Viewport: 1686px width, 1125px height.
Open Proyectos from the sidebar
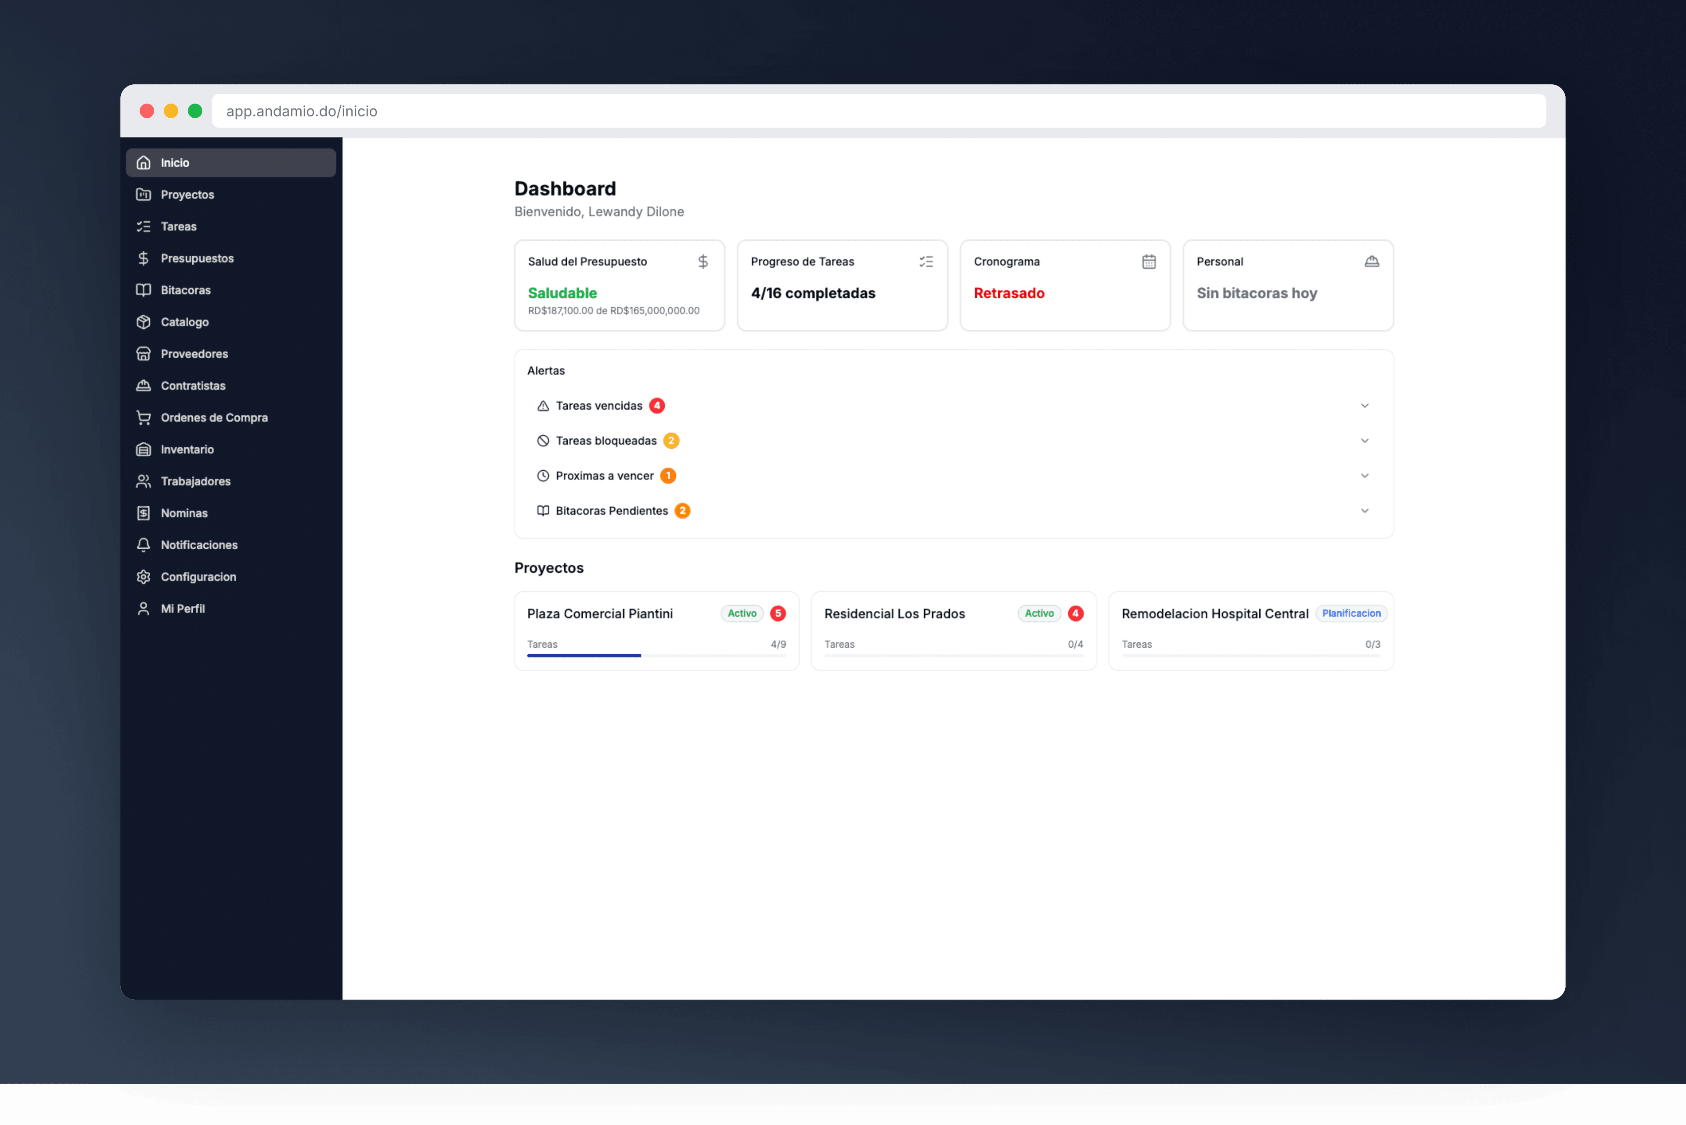pyautogui.click(x=231, y=195)
